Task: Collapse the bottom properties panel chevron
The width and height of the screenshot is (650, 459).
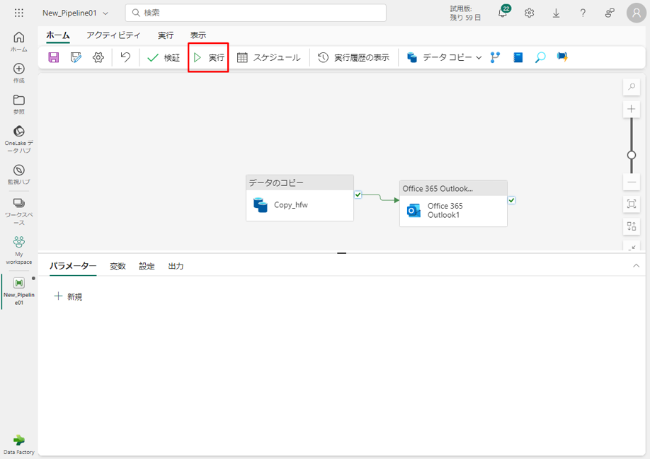Action: tap(636, 266)
